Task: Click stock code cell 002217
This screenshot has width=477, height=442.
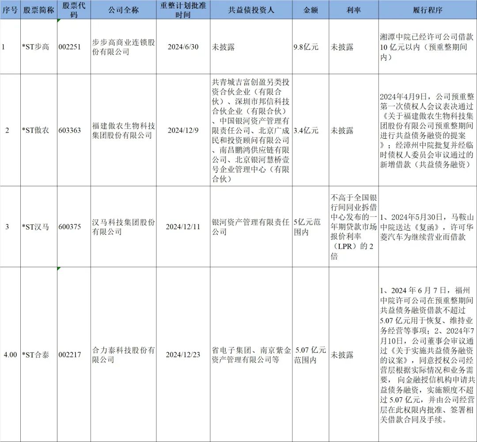Action: [74, 355]
